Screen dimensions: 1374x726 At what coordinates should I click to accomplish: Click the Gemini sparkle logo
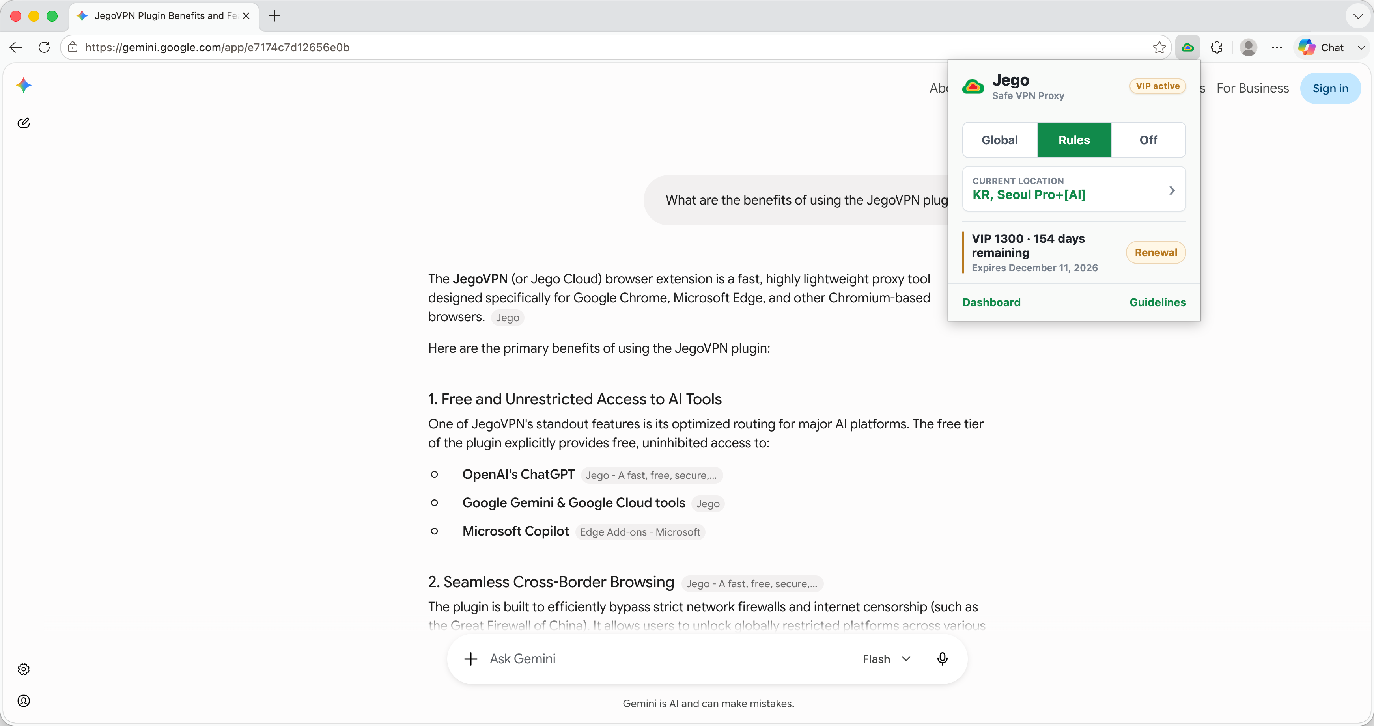pyautogui.click(x=24, y=85)
